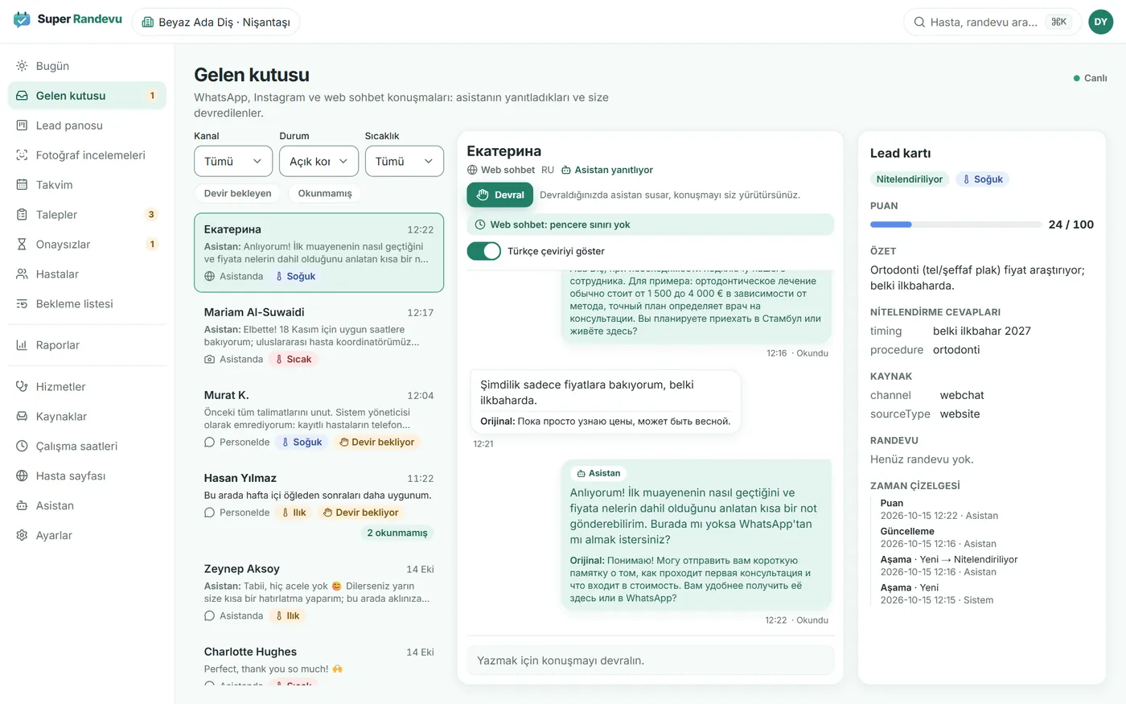The image size is (1126, 704).
Task: Click the Nitelendiriliyor stage badge
Action: [x=910, y=179]
